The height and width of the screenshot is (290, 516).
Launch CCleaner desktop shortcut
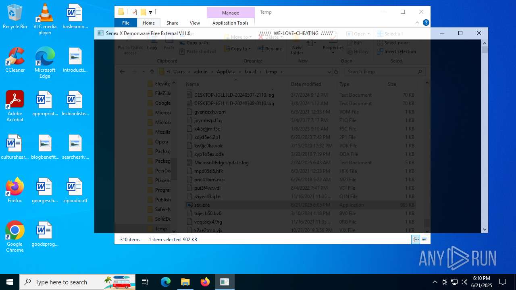(15, 60)
